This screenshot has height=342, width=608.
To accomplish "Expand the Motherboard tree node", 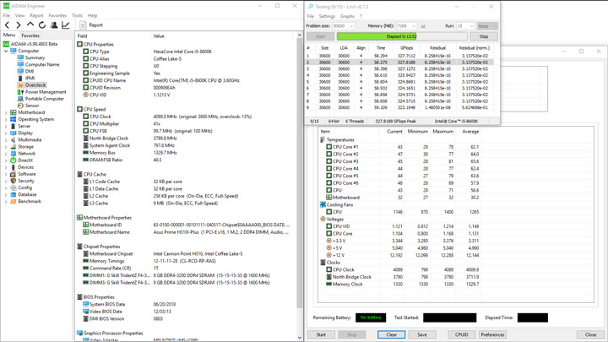I will [x=6, y=112].
